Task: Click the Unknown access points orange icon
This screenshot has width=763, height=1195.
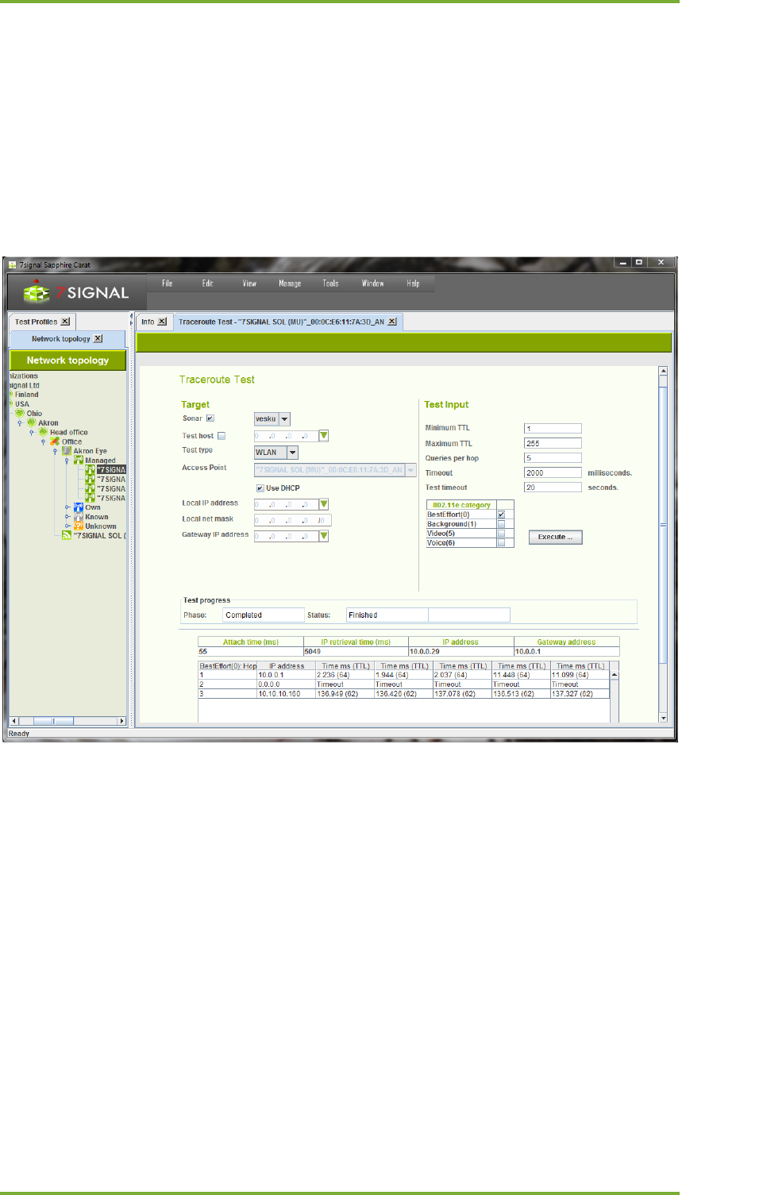Action: click(79, 526)
